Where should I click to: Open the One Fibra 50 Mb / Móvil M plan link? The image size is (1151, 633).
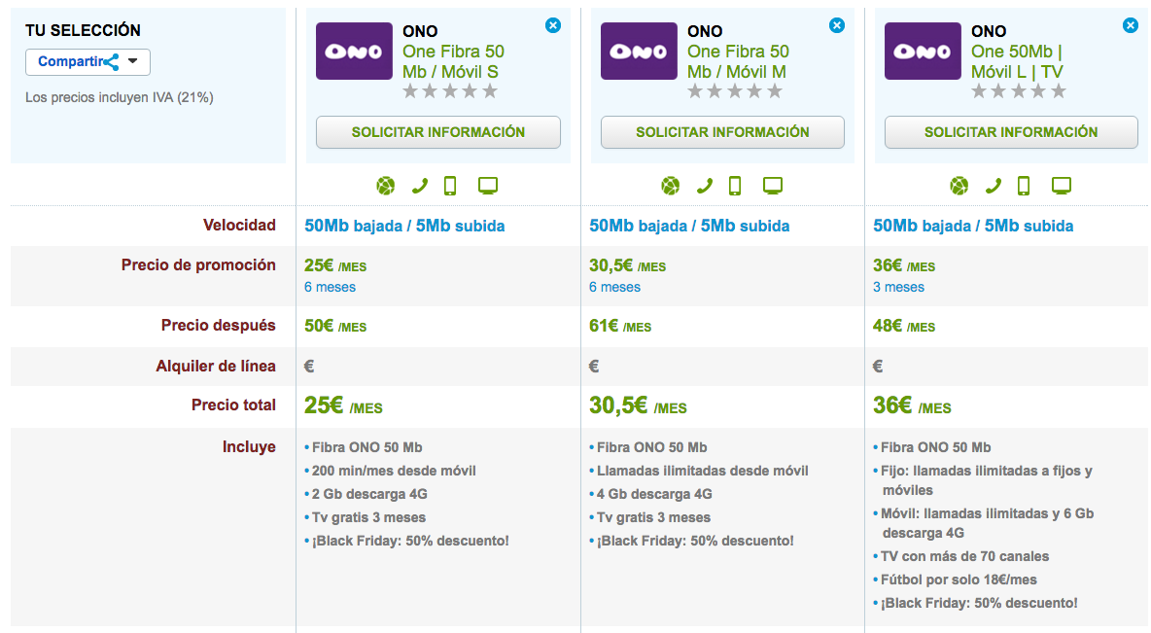[738, 61]
